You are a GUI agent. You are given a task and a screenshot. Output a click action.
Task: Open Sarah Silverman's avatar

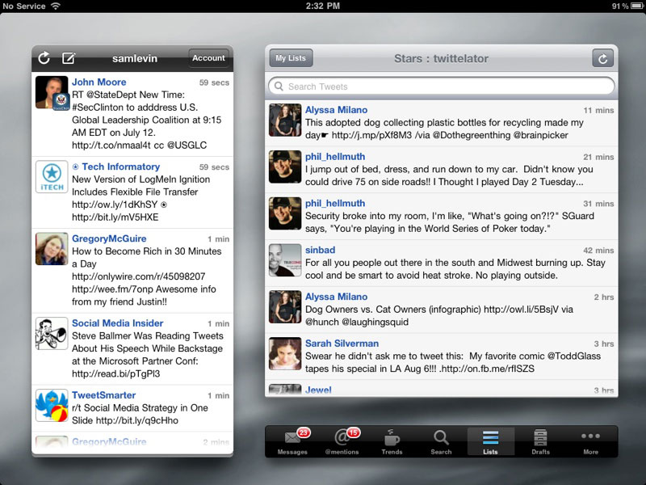tap(285, 353)
